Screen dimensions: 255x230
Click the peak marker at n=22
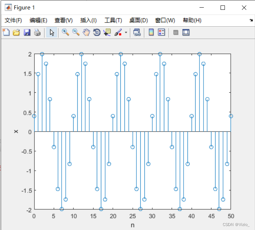point(121,54)
